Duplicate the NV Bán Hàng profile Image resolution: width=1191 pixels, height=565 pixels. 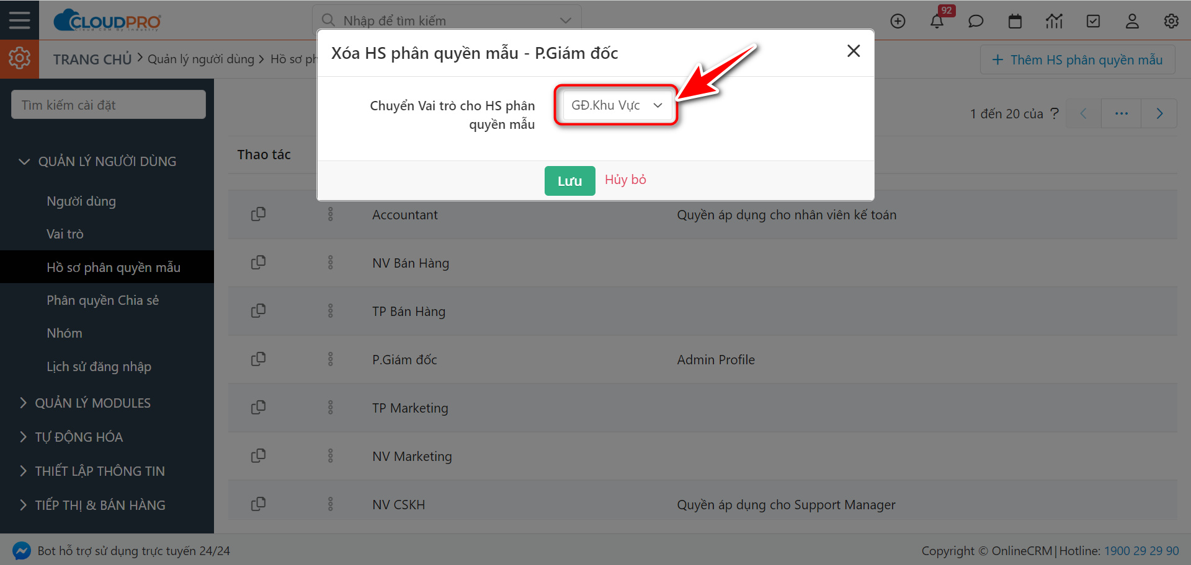pos(258,263)
